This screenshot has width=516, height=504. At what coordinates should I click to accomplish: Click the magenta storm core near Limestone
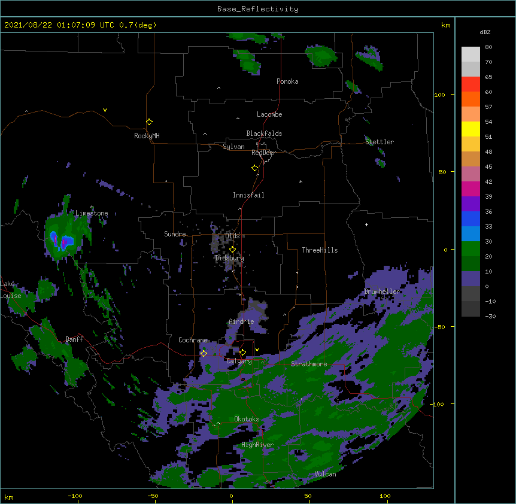63,242
